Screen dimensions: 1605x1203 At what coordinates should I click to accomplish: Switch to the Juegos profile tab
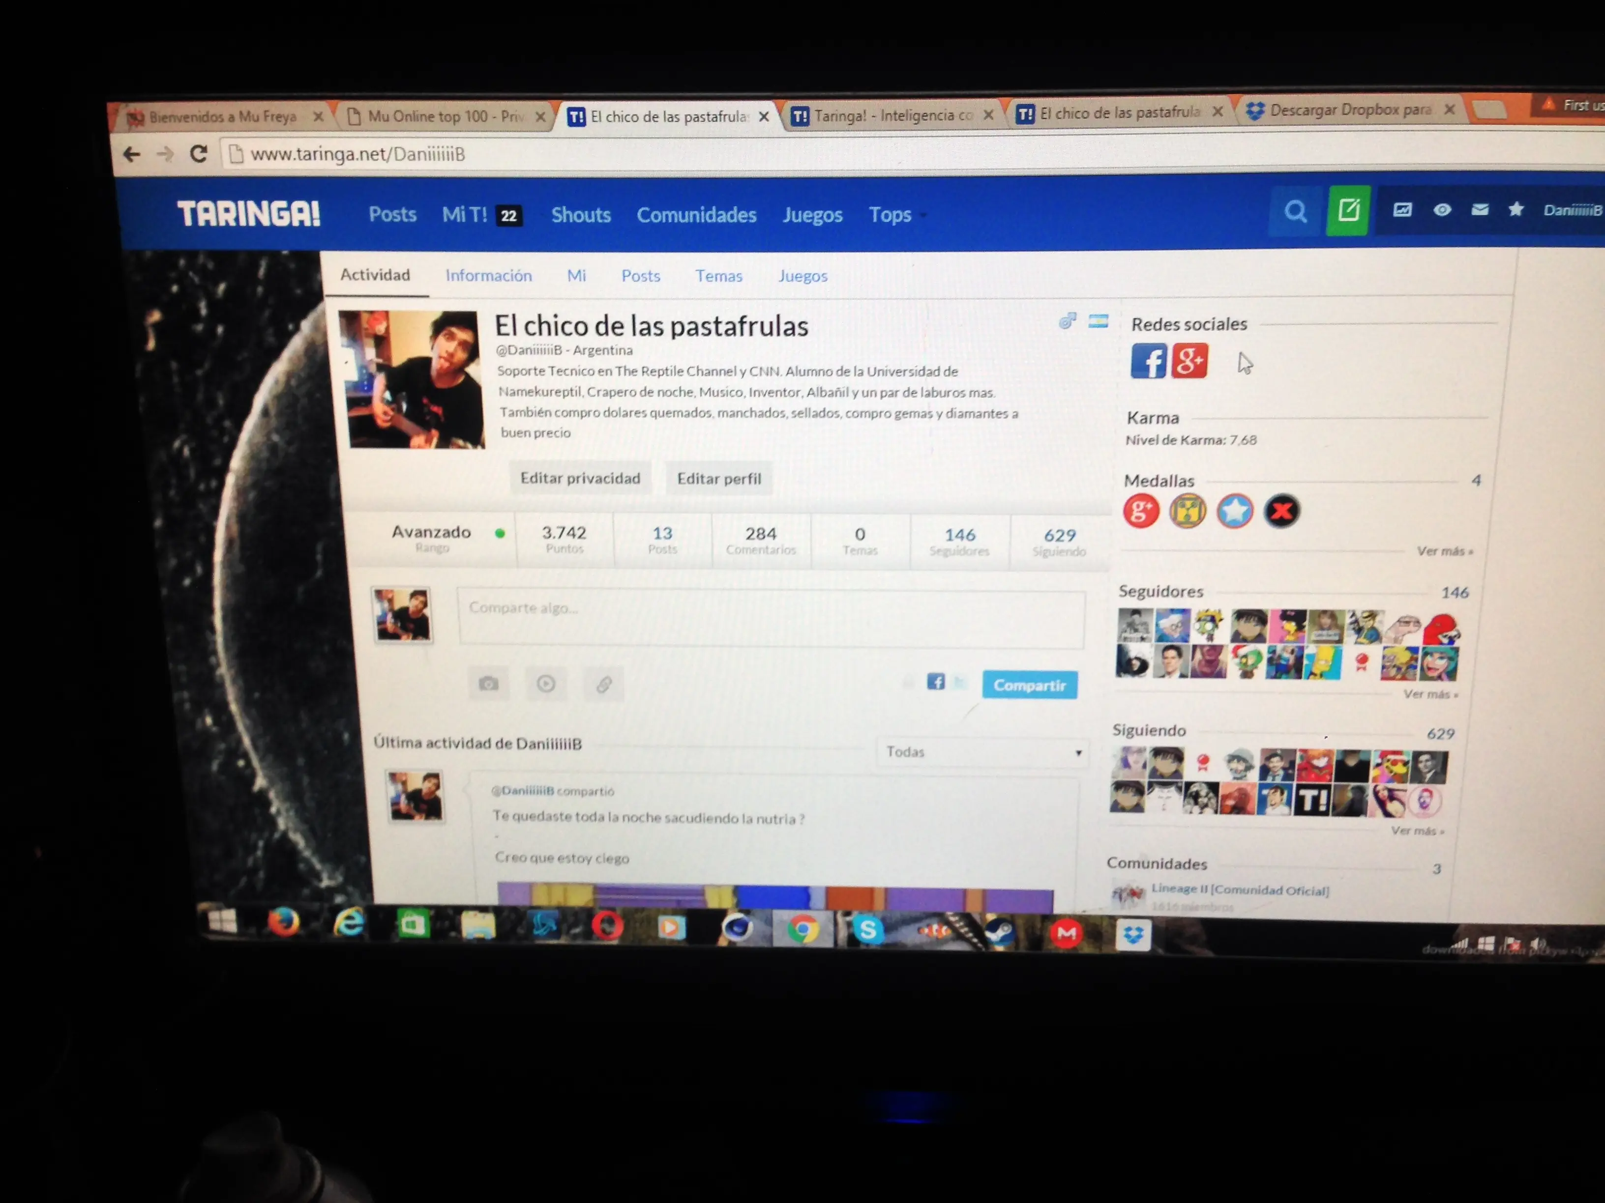pos(802,276)
